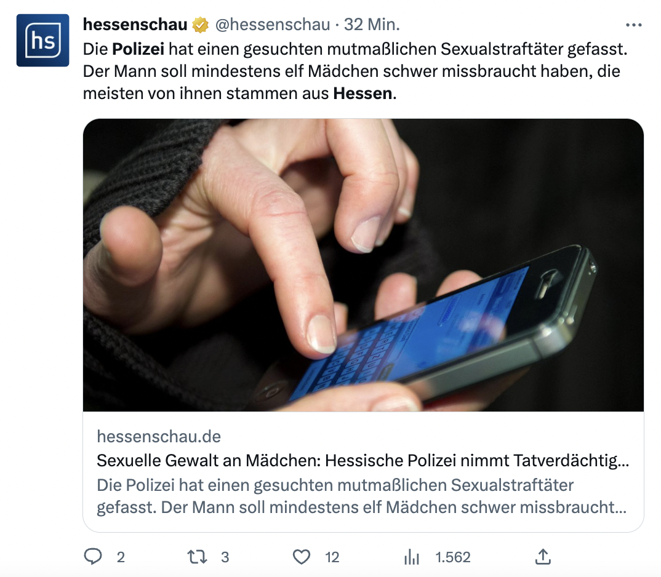Like the tweet with the heart icon
This screenshot has width=661, height=577.
302,557
